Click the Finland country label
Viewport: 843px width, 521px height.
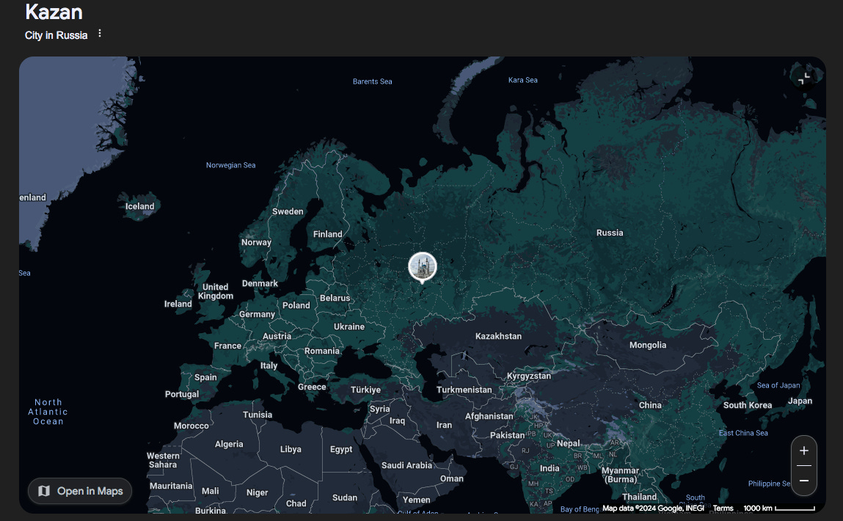tap(327, 234)
